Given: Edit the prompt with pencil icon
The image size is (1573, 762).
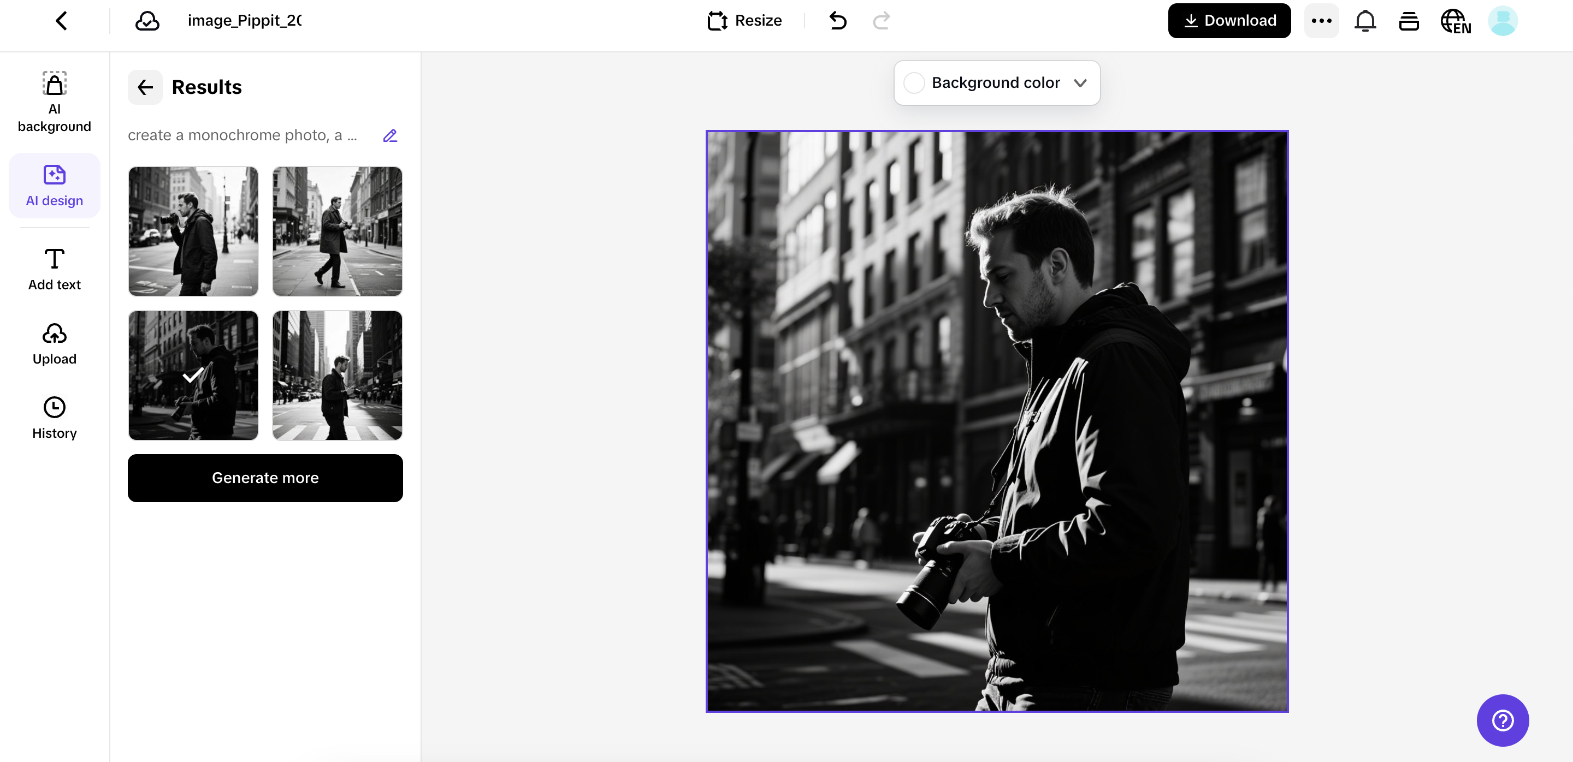Looking at the screenshot, I should 389,135.
